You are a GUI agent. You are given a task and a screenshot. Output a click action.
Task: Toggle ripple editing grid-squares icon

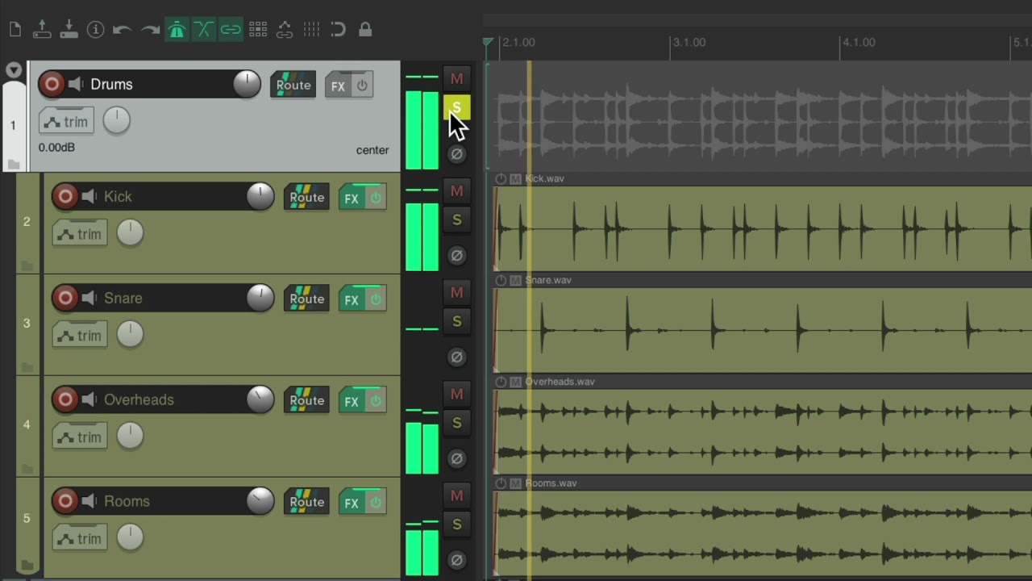[x=258, y=30]
